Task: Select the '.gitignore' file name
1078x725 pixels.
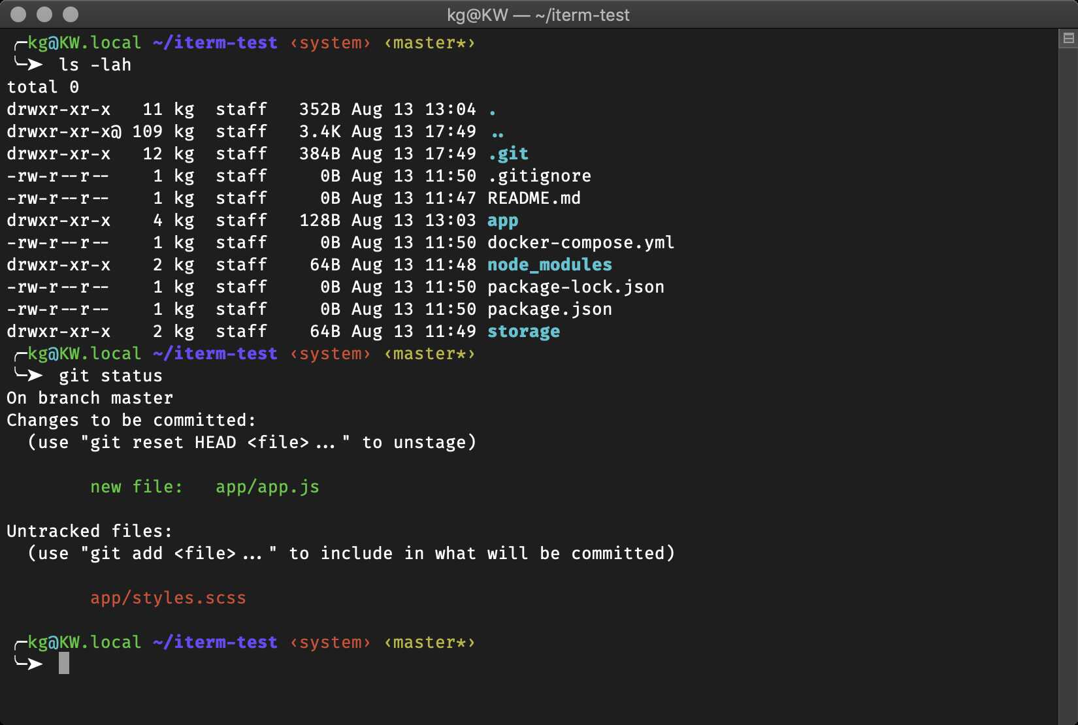Action: click(540, 176)
